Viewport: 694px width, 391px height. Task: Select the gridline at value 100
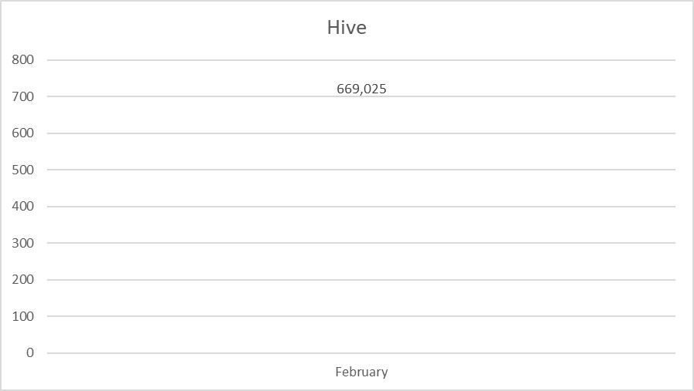(x=361, y=316)
